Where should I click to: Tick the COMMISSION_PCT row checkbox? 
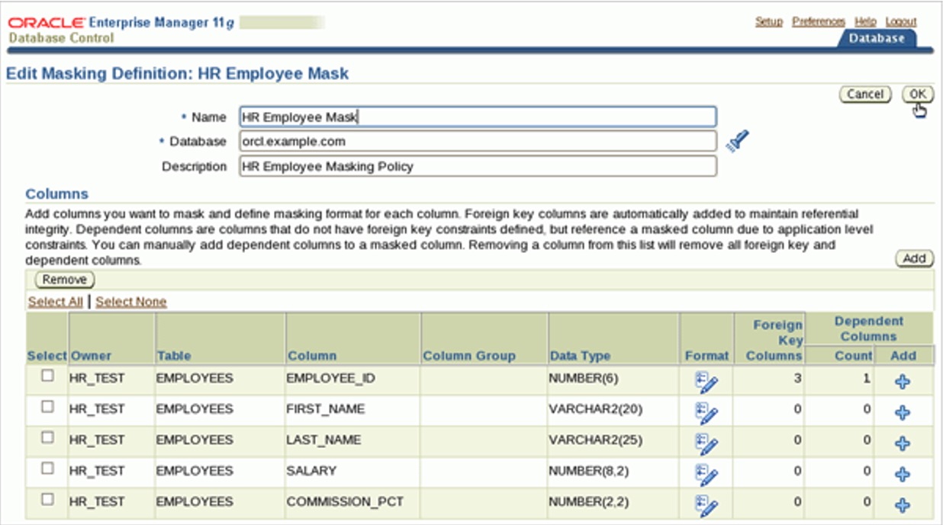[47, 499]
